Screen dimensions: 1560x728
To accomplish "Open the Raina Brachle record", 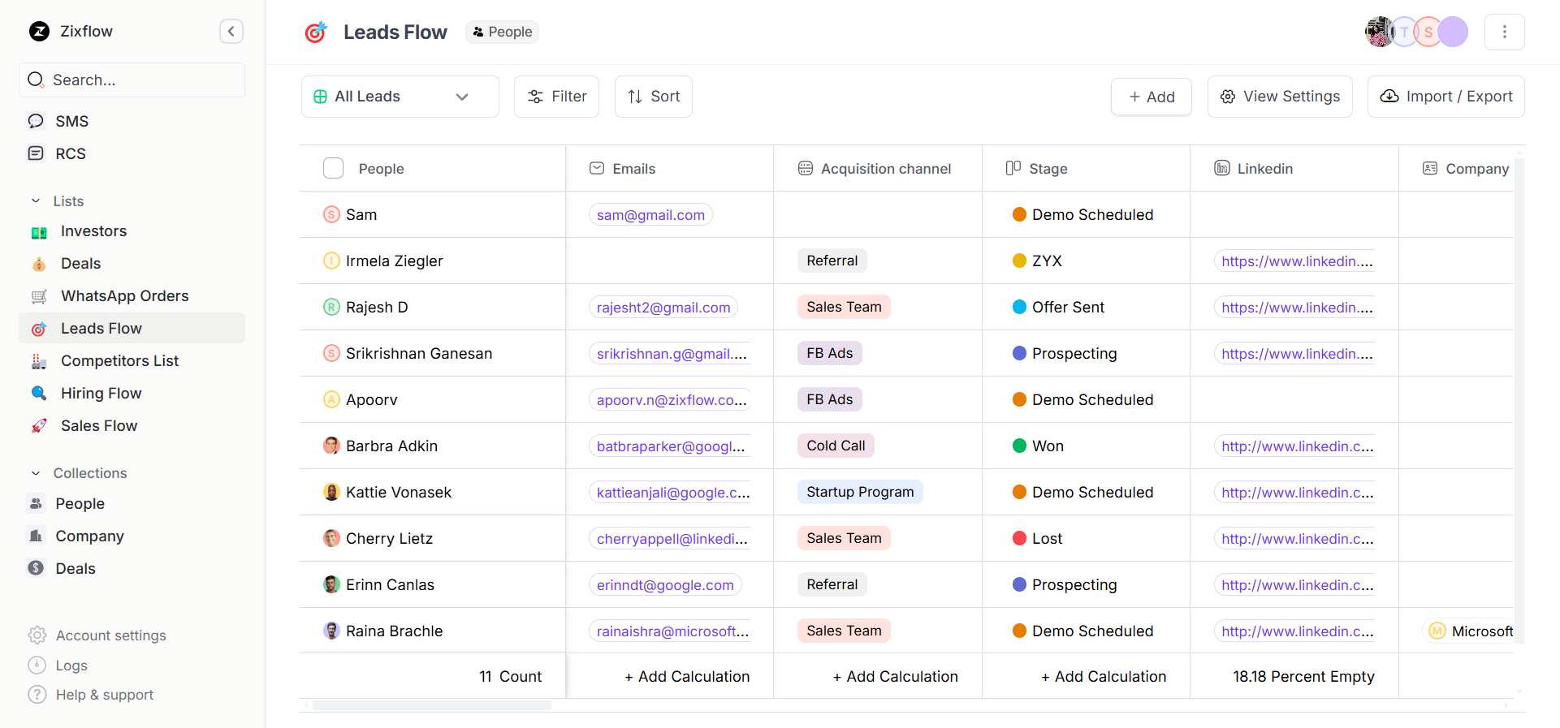I will 394,631.
